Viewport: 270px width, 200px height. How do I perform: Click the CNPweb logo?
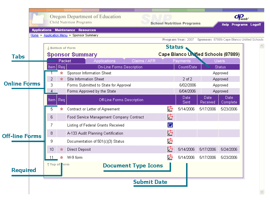[241, 17]
